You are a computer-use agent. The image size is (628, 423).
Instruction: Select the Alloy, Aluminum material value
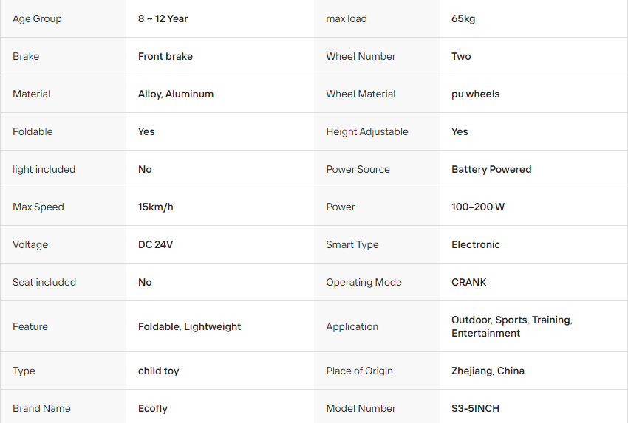pyautogui.click(x=176, y=94)
